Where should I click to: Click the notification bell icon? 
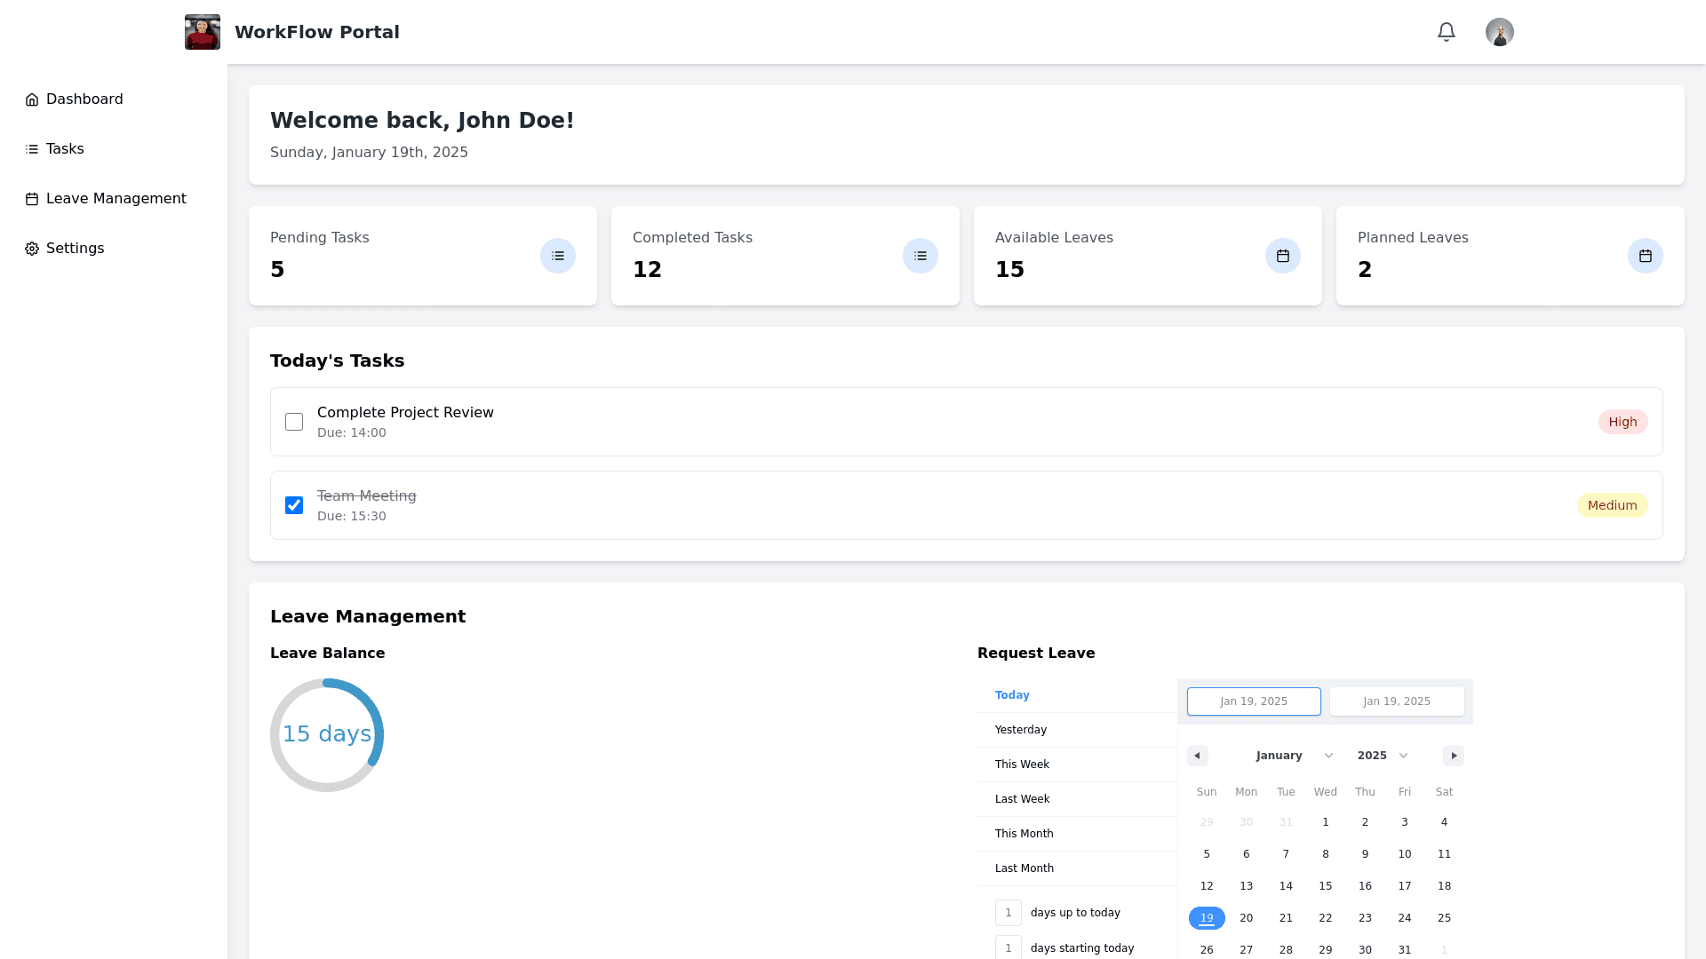point(1446,32)
